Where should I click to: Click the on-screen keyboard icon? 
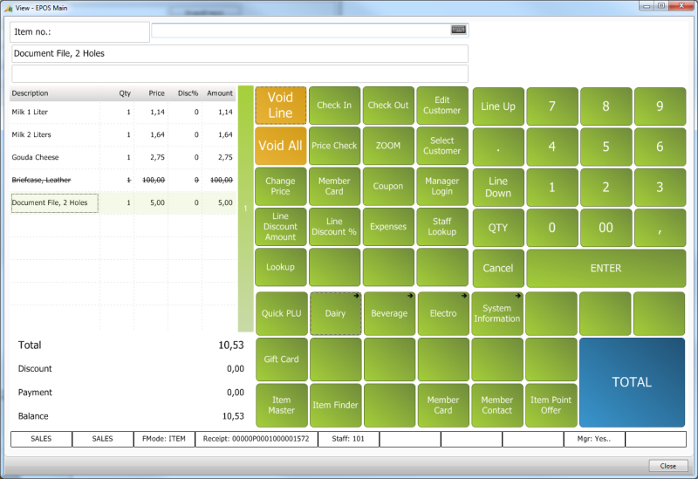pos(459,30)
